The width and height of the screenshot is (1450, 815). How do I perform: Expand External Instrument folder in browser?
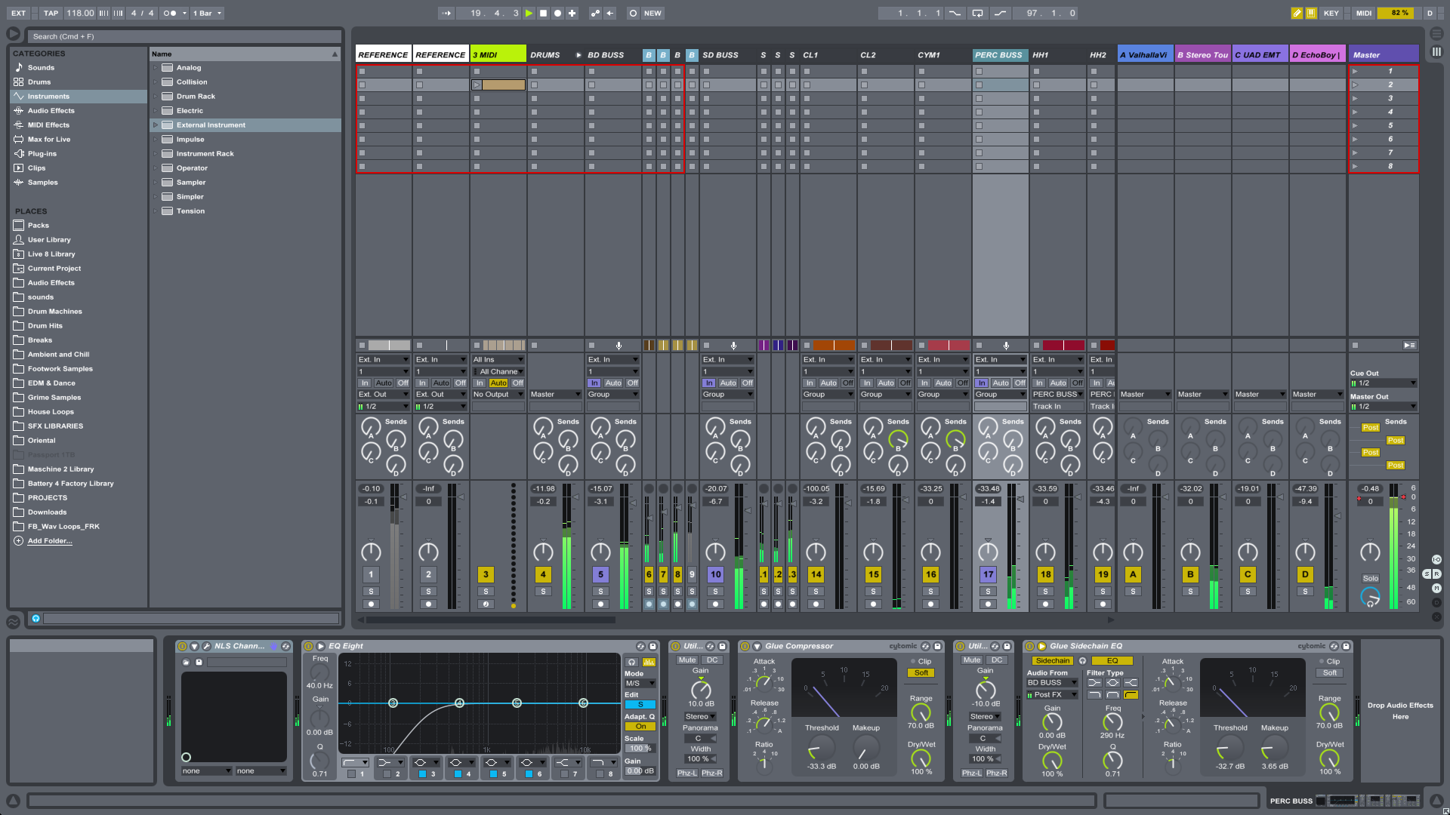(156, 125)
